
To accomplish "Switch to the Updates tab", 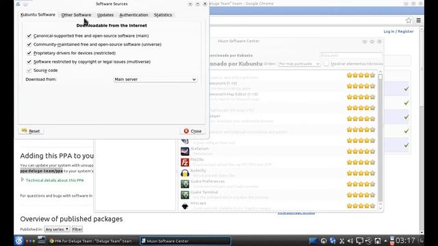I will click(105, 15).
